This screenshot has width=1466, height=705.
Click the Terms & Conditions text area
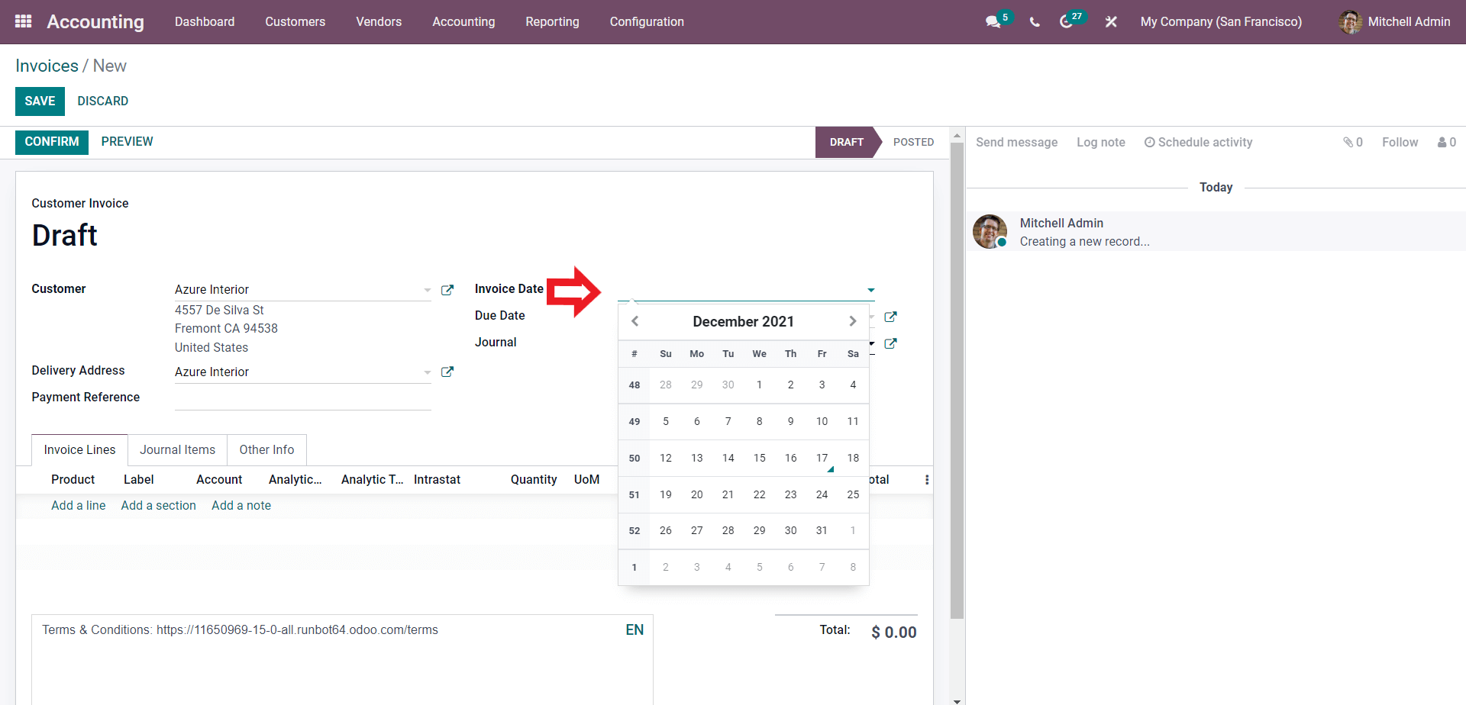342,660
